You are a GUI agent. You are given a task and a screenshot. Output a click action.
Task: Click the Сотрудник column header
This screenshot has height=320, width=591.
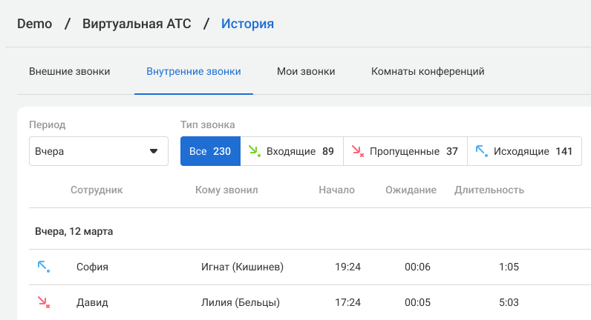[97, 190]
